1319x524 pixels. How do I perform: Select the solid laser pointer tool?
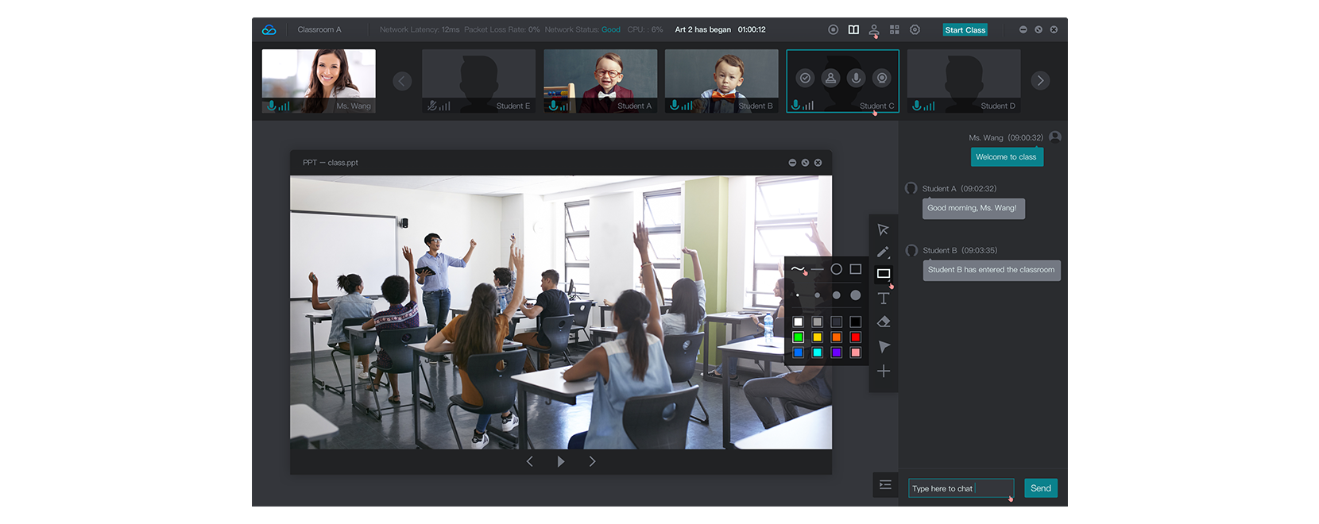click(884, 347)
